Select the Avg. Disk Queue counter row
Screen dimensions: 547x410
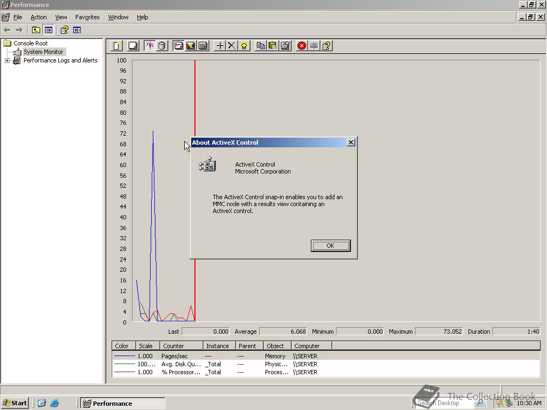(326, 364)
